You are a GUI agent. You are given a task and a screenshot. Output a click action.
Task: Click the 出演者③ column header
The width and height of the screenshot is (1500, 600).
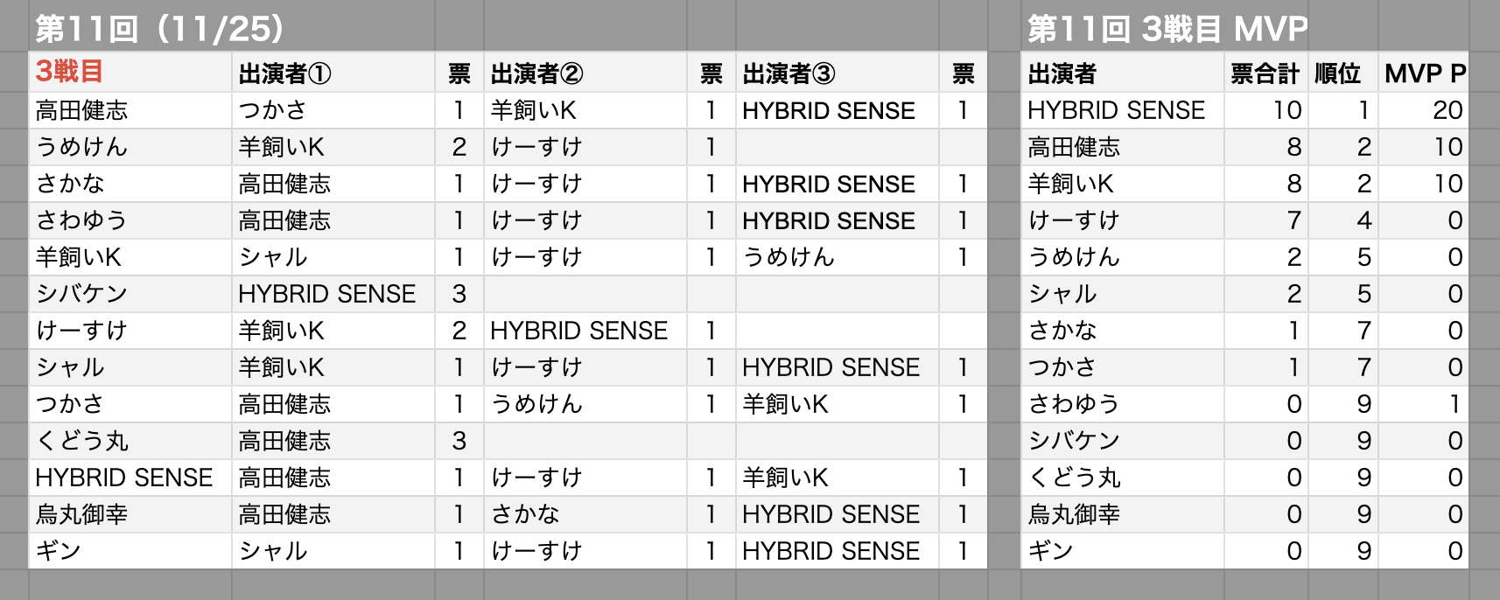[789, 73]
